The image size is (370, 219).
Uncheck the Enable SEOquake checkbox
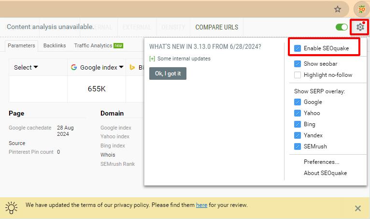click(x=298, y=48)
